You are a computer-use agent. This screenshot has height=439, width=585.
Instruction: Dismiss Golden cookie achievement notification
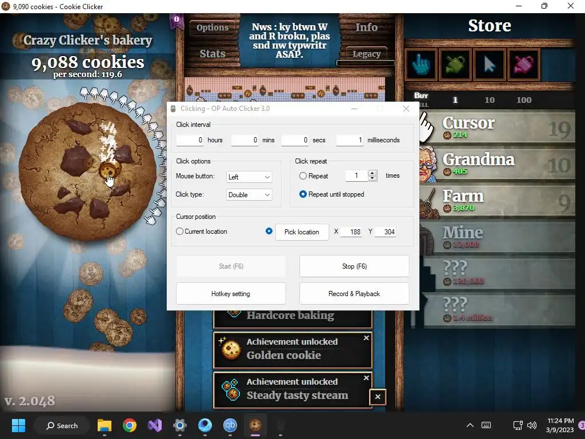point(366,338)
